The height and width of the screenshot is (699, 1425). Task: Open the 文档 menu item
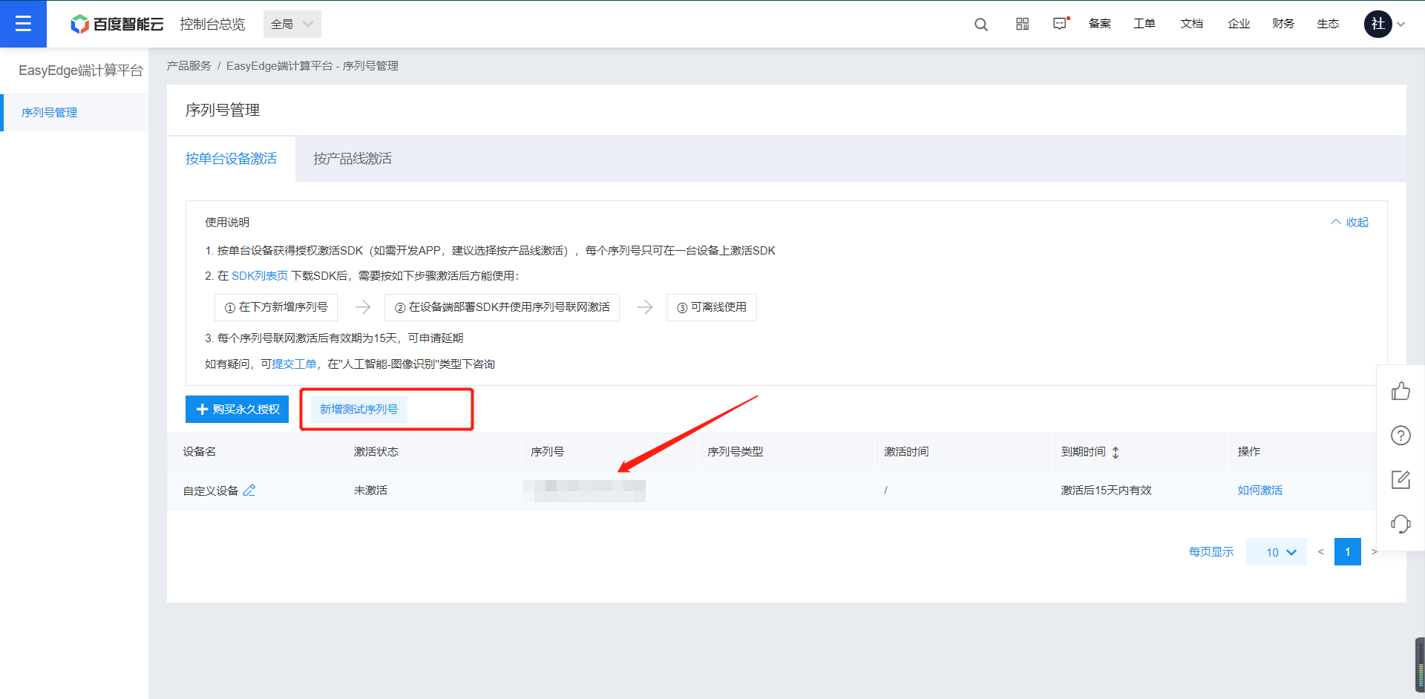coord(1192,24)
